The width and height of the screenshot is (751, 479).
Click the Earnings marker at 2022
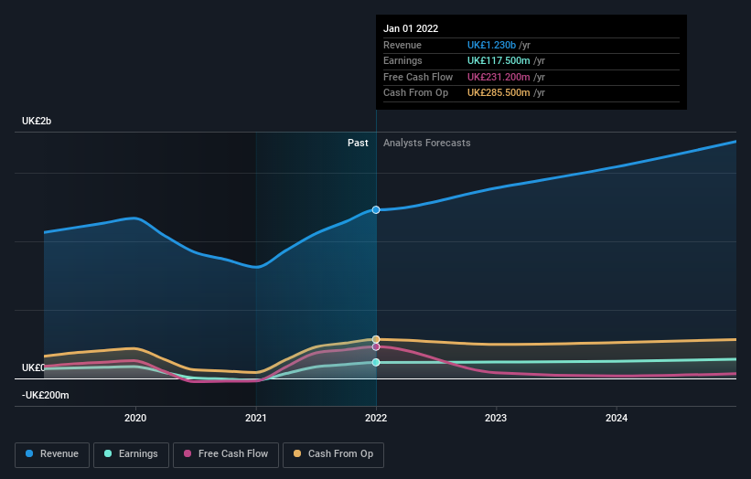point(376,362)
